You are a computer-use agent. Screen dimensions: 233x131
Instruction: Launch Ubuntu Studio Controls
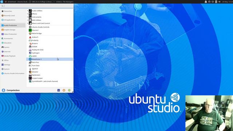(50, 27)
